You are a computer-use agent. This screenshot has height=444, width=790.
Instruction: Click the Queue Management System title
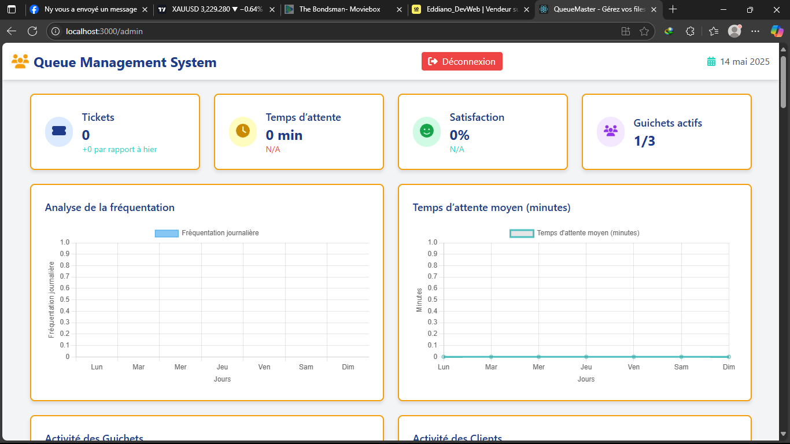click(125, 62)
